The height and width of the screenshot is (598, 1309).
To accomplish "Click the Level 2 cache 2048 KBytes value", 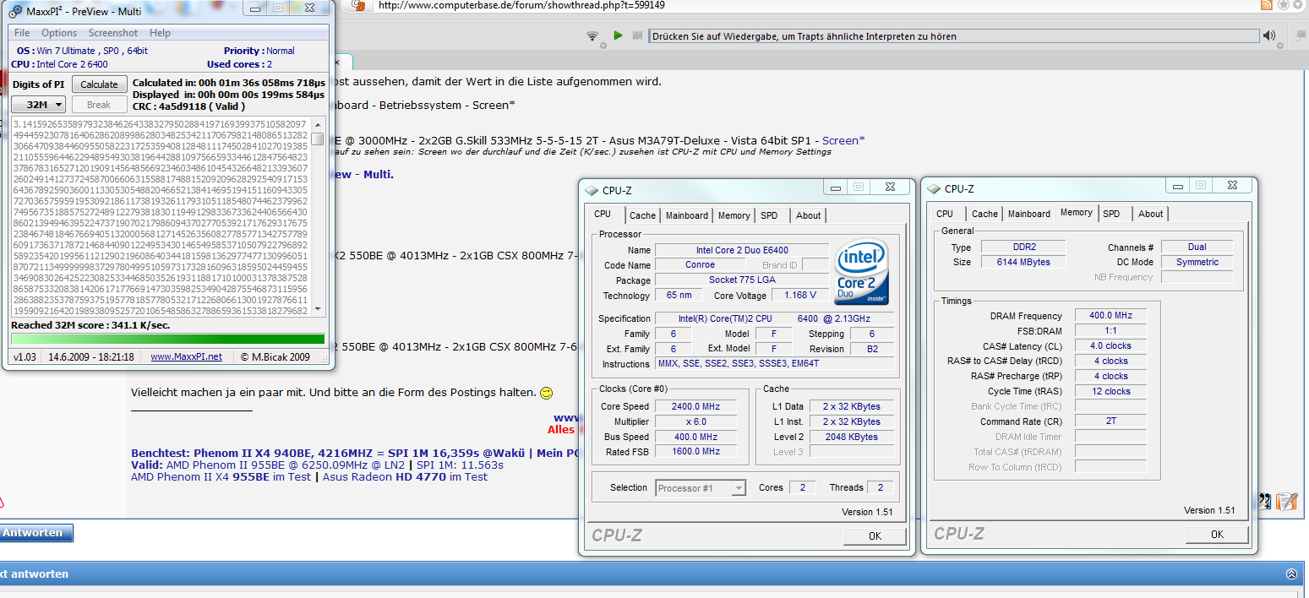I will (852, 437).
